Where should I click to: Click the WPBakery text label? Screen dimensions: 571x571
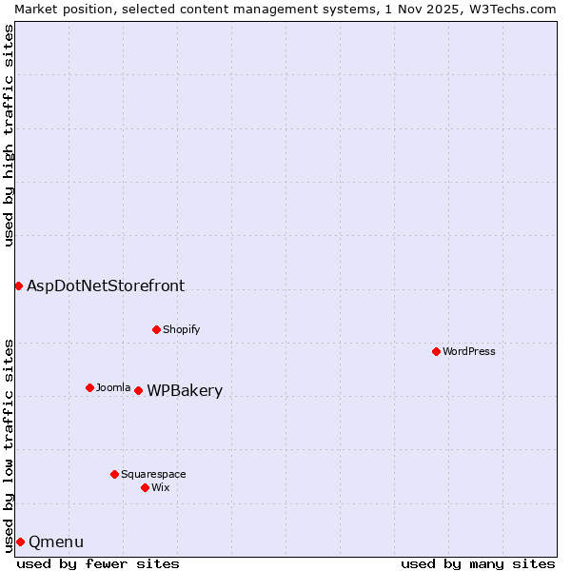pos(185,391)
